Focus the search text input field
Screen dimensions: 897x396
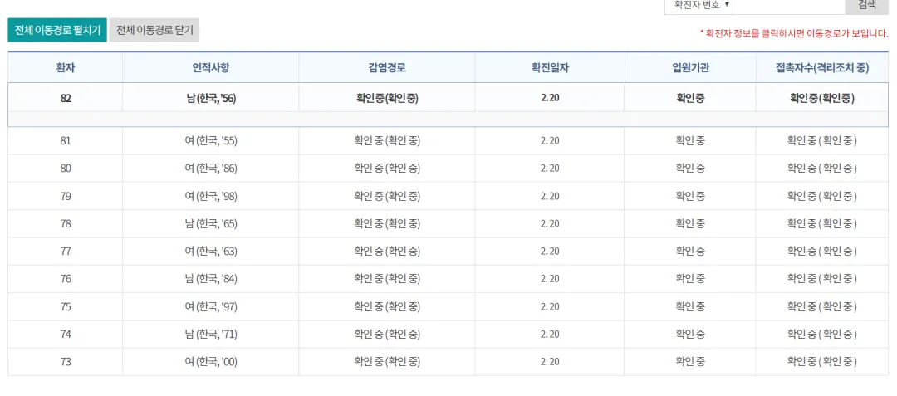(789, 5)
